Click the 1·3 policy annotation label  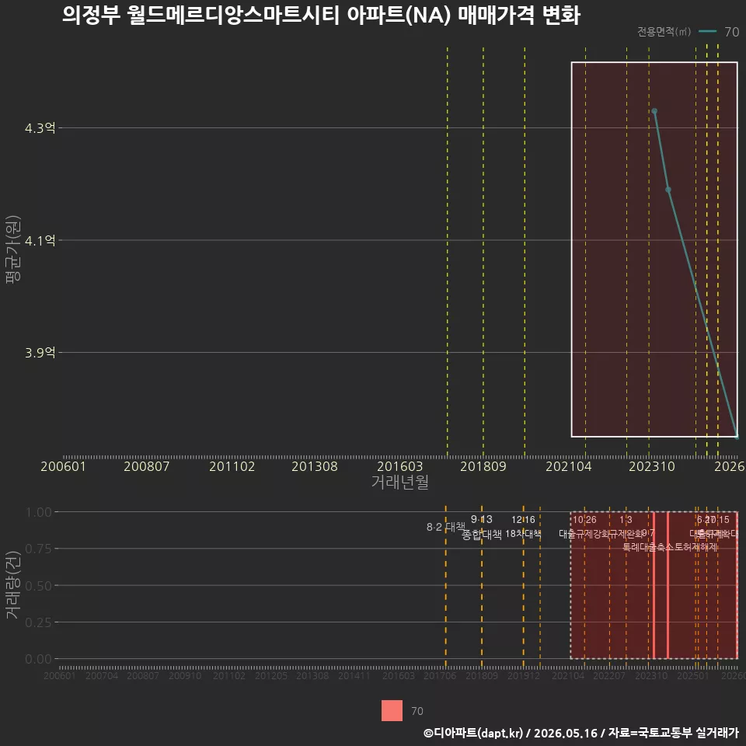coord(626,520)
